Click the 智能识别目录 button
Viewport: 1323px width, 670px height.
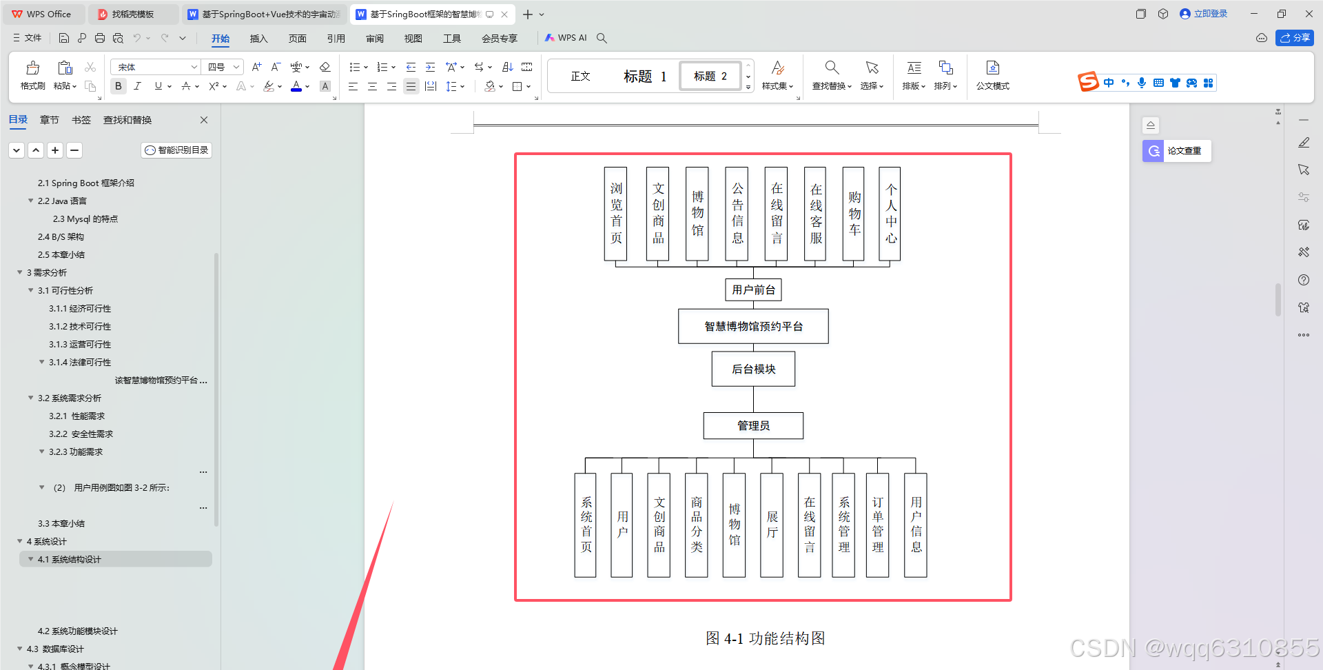point(176,150)
